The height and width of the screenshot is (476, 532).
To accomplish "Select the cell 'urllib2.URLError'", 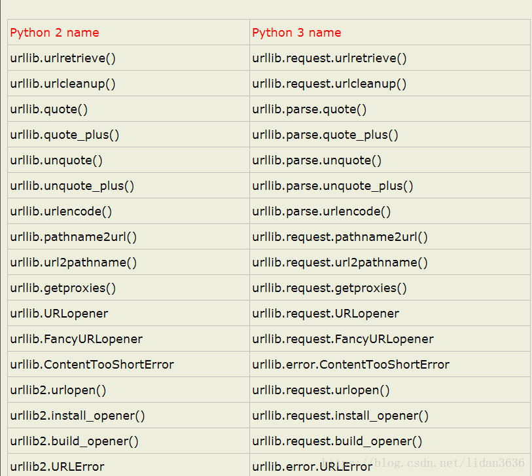I will point(128,466).
